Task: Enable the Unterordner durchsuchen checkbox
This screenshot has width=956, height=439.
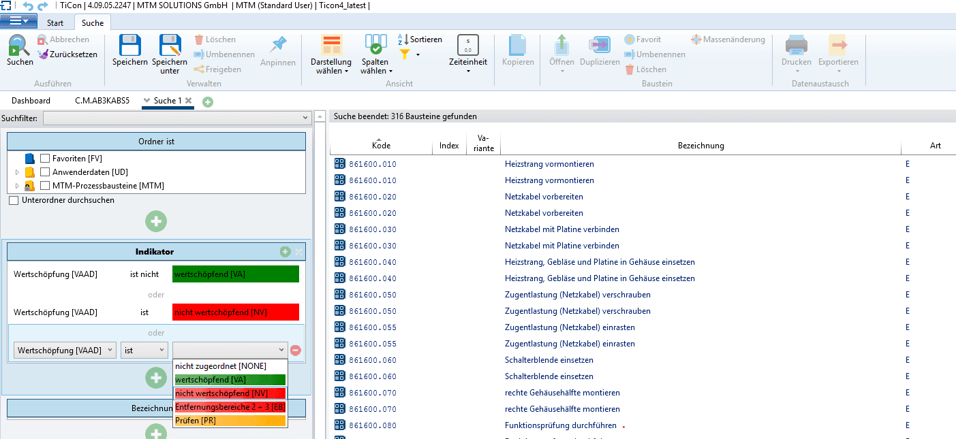Action: click(x=14, y=201)
